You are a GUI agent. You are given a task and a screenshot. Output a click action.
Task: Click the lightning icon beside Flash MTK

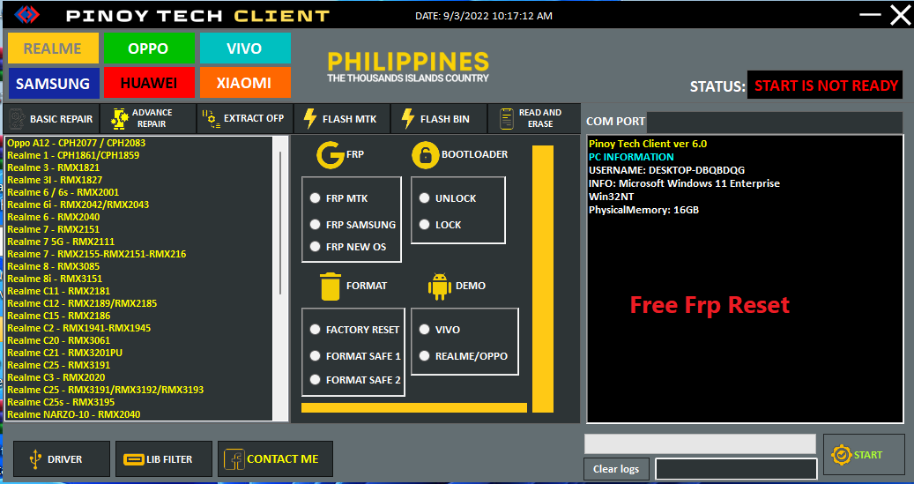click(310, 118)
